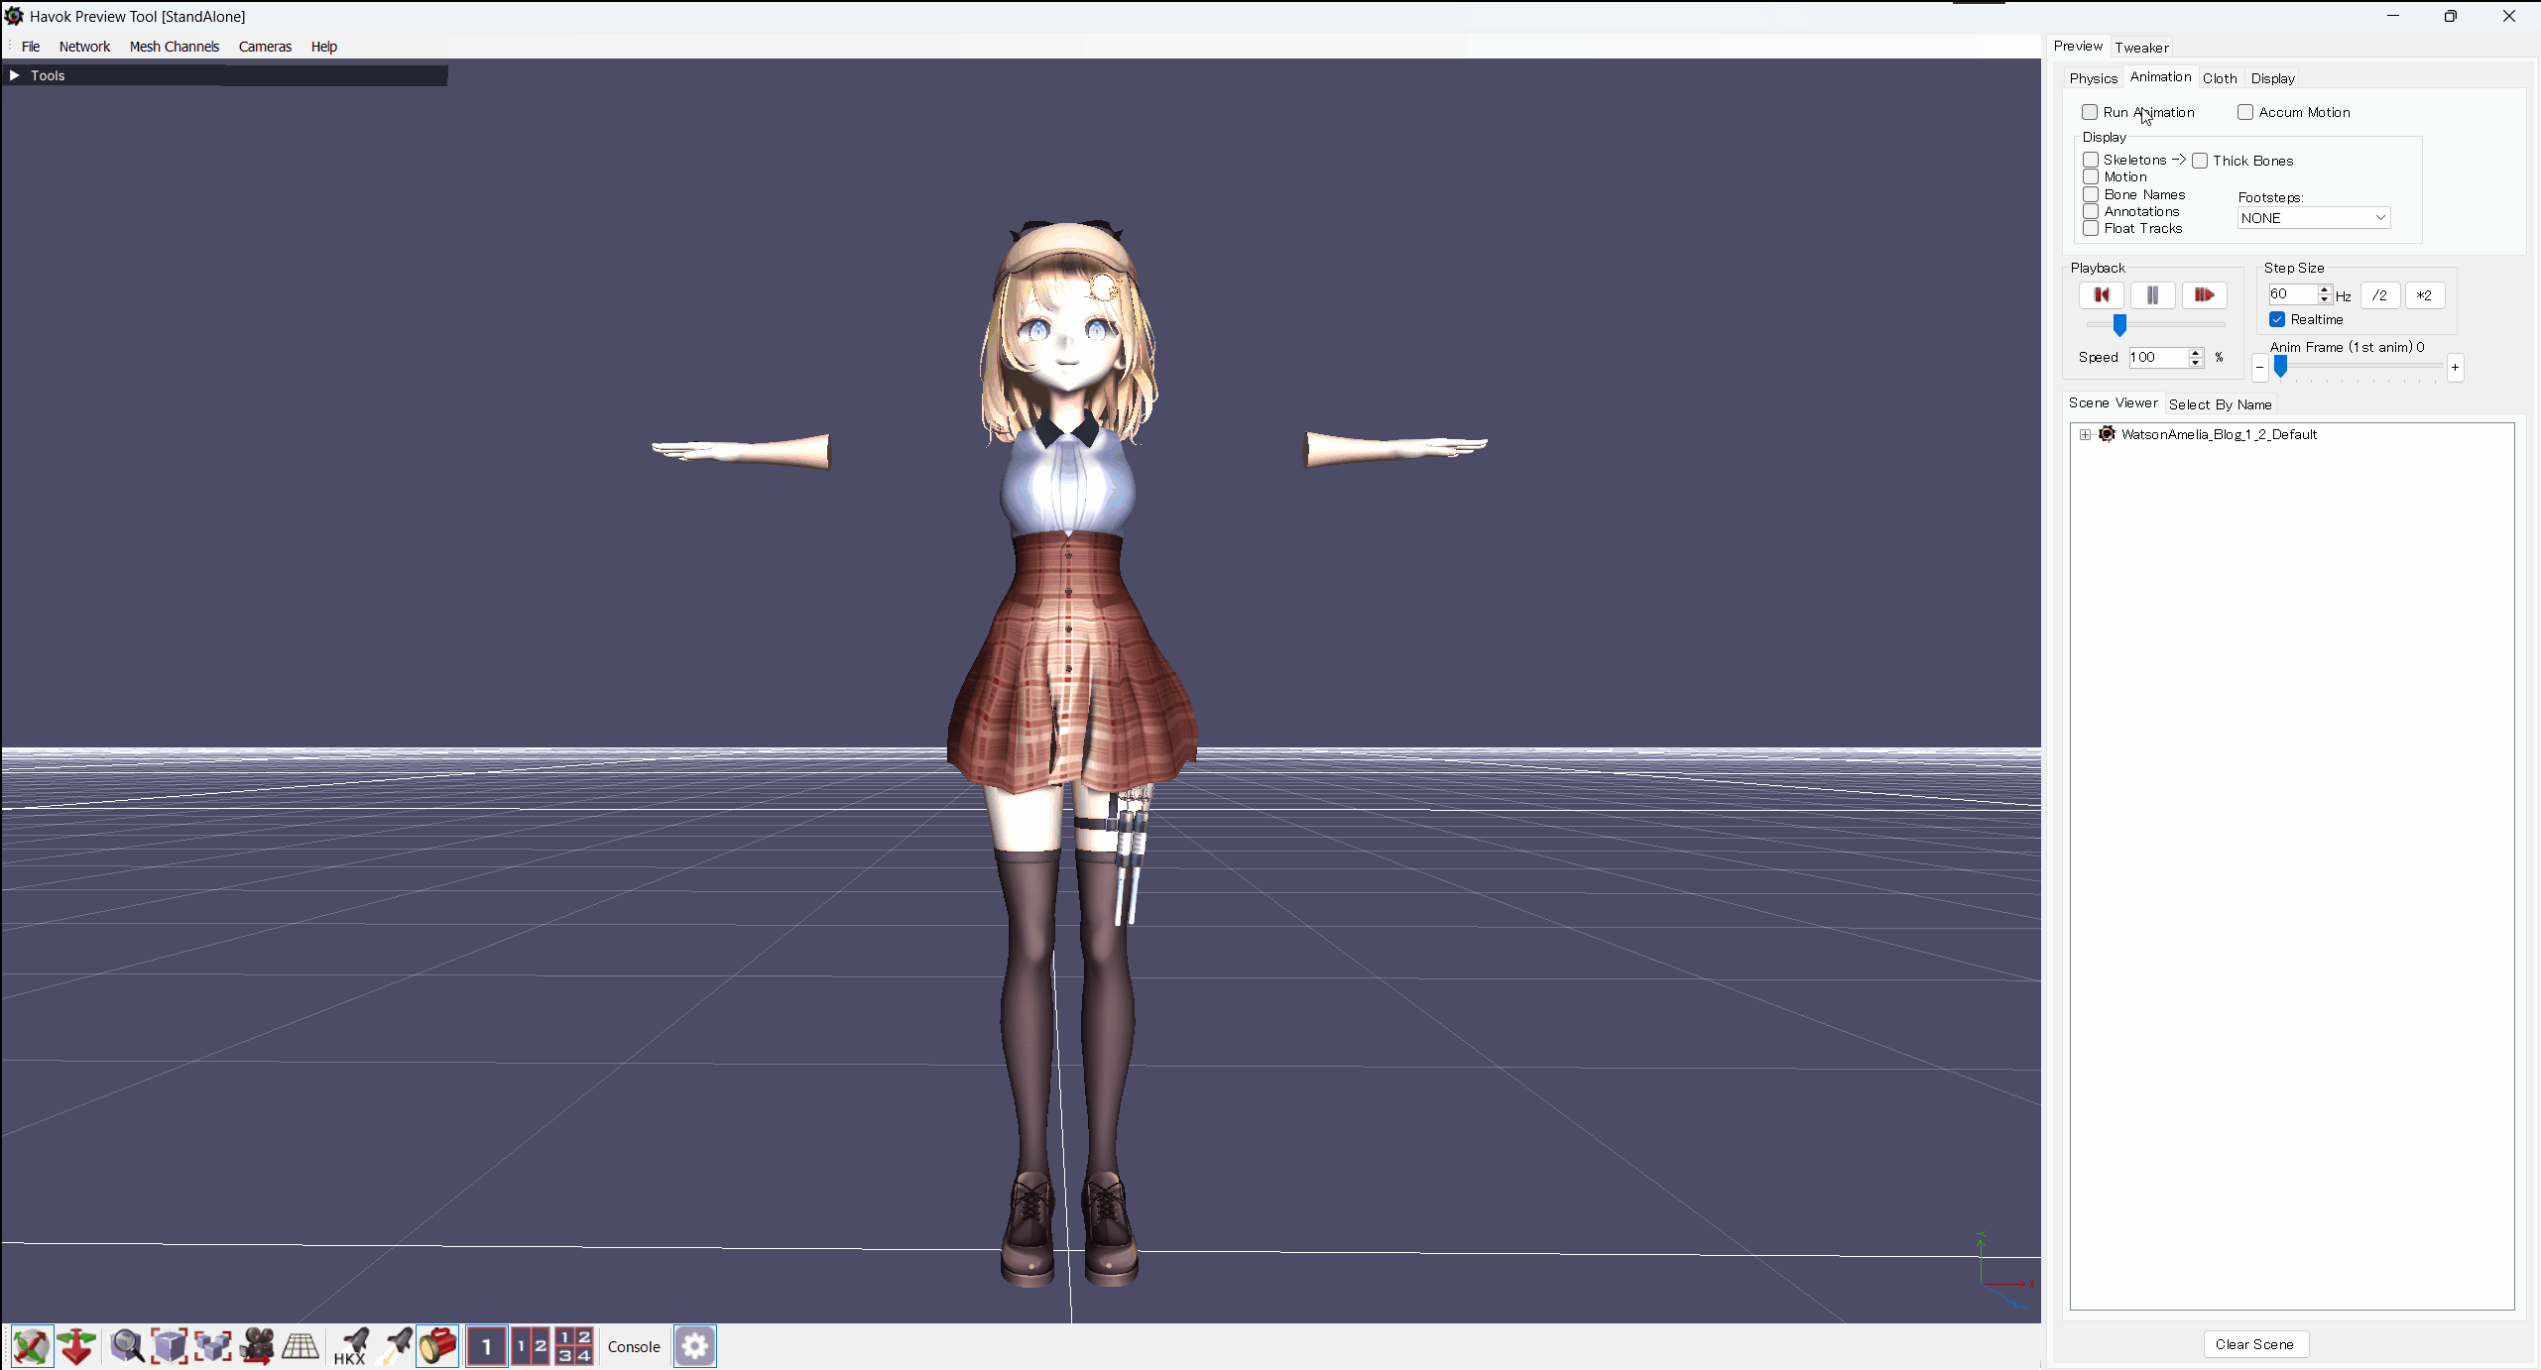
Task: Increase the Speed percent spinner
Action: click(2196, 352)
